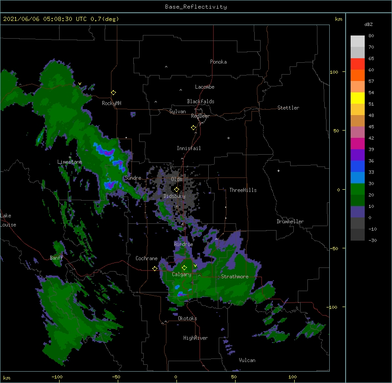Image resolution: width=392 pixels, height=383 pixels.
Task: Select the Calgary label
Action: tap(181, 274)
